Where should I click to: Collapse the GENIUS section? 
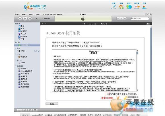pyautogui.click(x=16, y=60)
